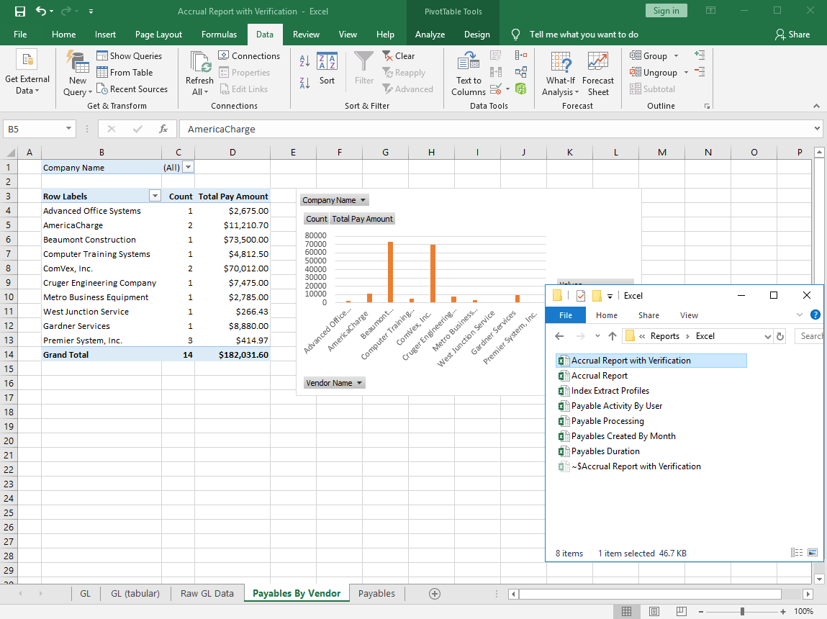Open the Accrual Report file in Explorer
Screen dimensions: 827x619
598,375
